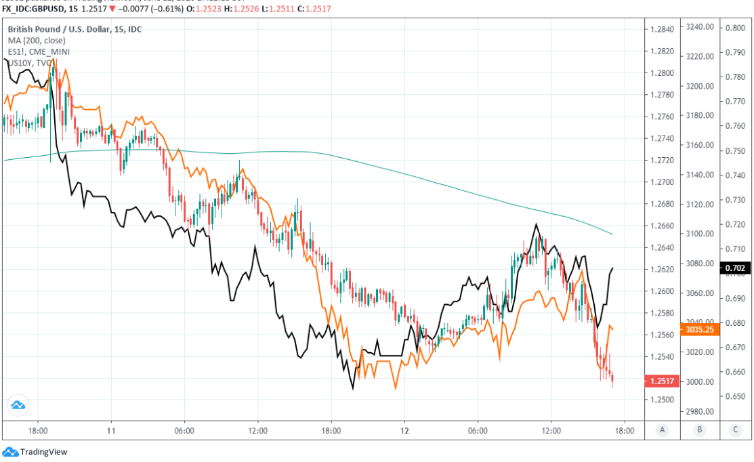Click the orange 3035.25 price label
Viewport: 754px width, 462px height.
tap(700, 330)
